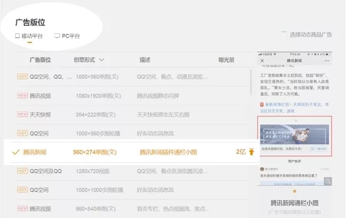Switch to the 移动平台 tab

coord(32,36)
